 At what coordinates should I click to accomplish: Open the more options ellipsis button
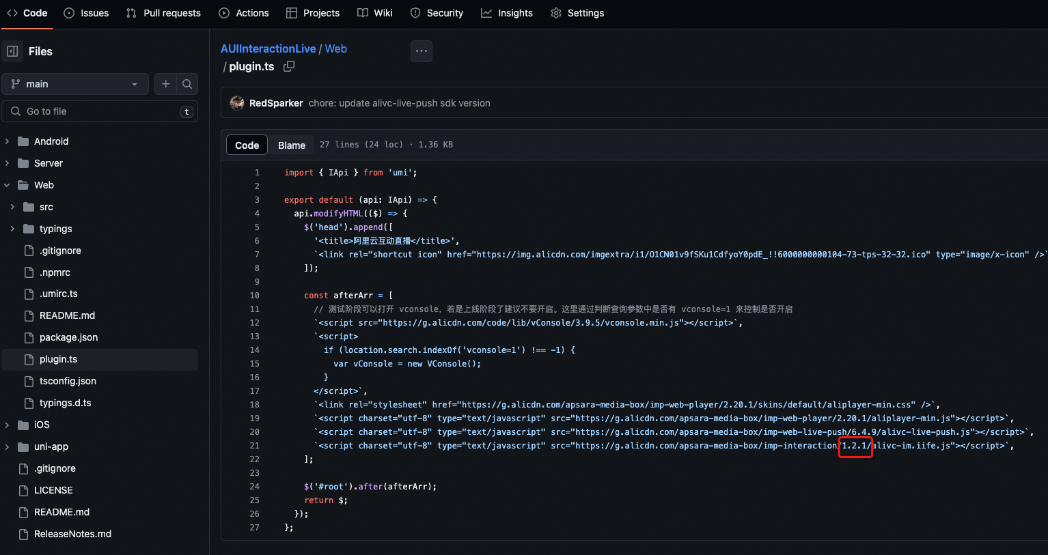coord(422,51)
